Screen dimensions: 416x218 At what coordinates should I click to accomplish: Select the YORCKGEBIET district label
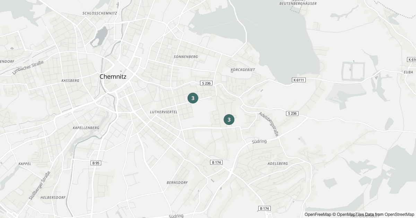[243, 70]
